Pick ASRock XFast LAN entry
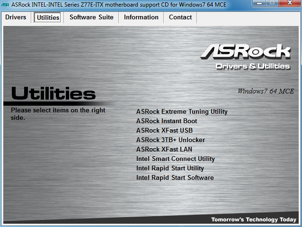The width and height of the screenshot is (302, 227). tap(164, 149)
